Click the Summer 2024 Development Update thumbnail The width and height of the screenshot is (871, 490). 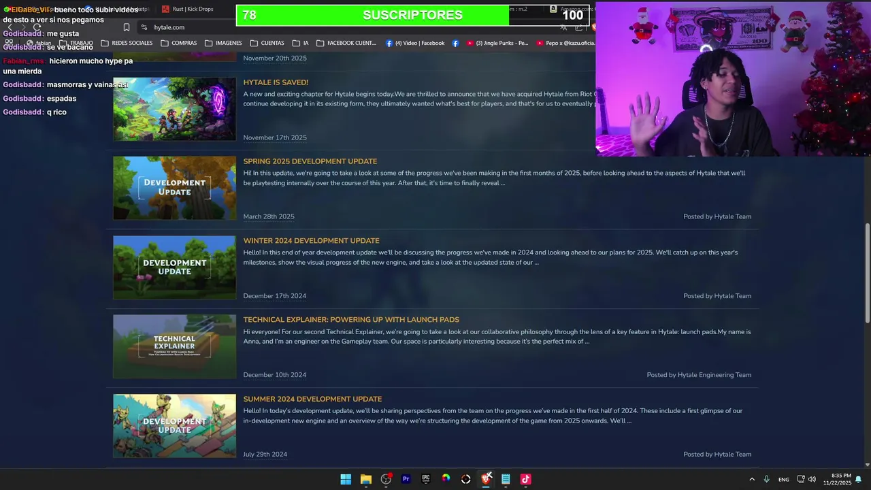pos(174,426)
